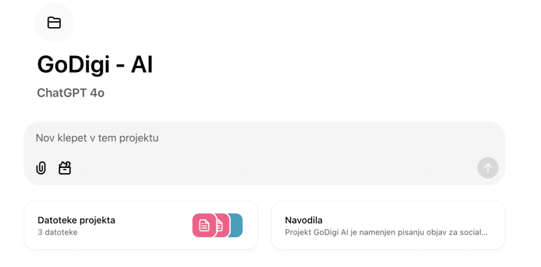Screen dimensions: 541x267
Task: Click the project folder icon
Action: pos(54,23)
